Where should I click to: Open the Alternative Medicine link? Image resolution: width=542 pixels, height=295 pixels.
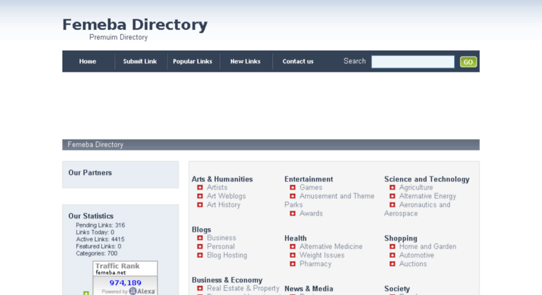pos(331,247)
